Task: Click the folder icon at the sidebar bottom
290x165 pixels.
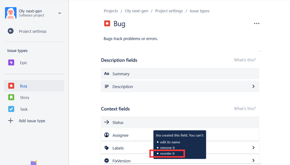Action: (x=34, y=162)
